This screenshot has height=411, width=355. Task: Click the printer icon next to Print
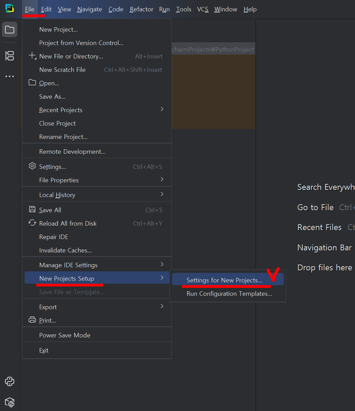pyautogui.click(x=32, y=320)
